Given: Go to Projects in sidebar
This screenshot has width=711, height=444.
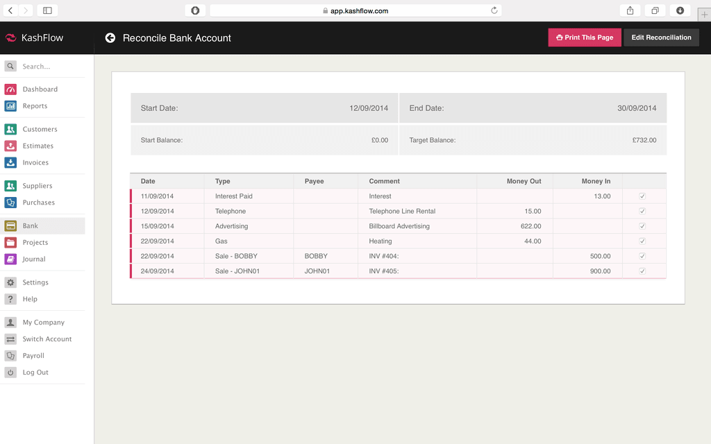Looking at the screenshot, I should pos(35,242).
